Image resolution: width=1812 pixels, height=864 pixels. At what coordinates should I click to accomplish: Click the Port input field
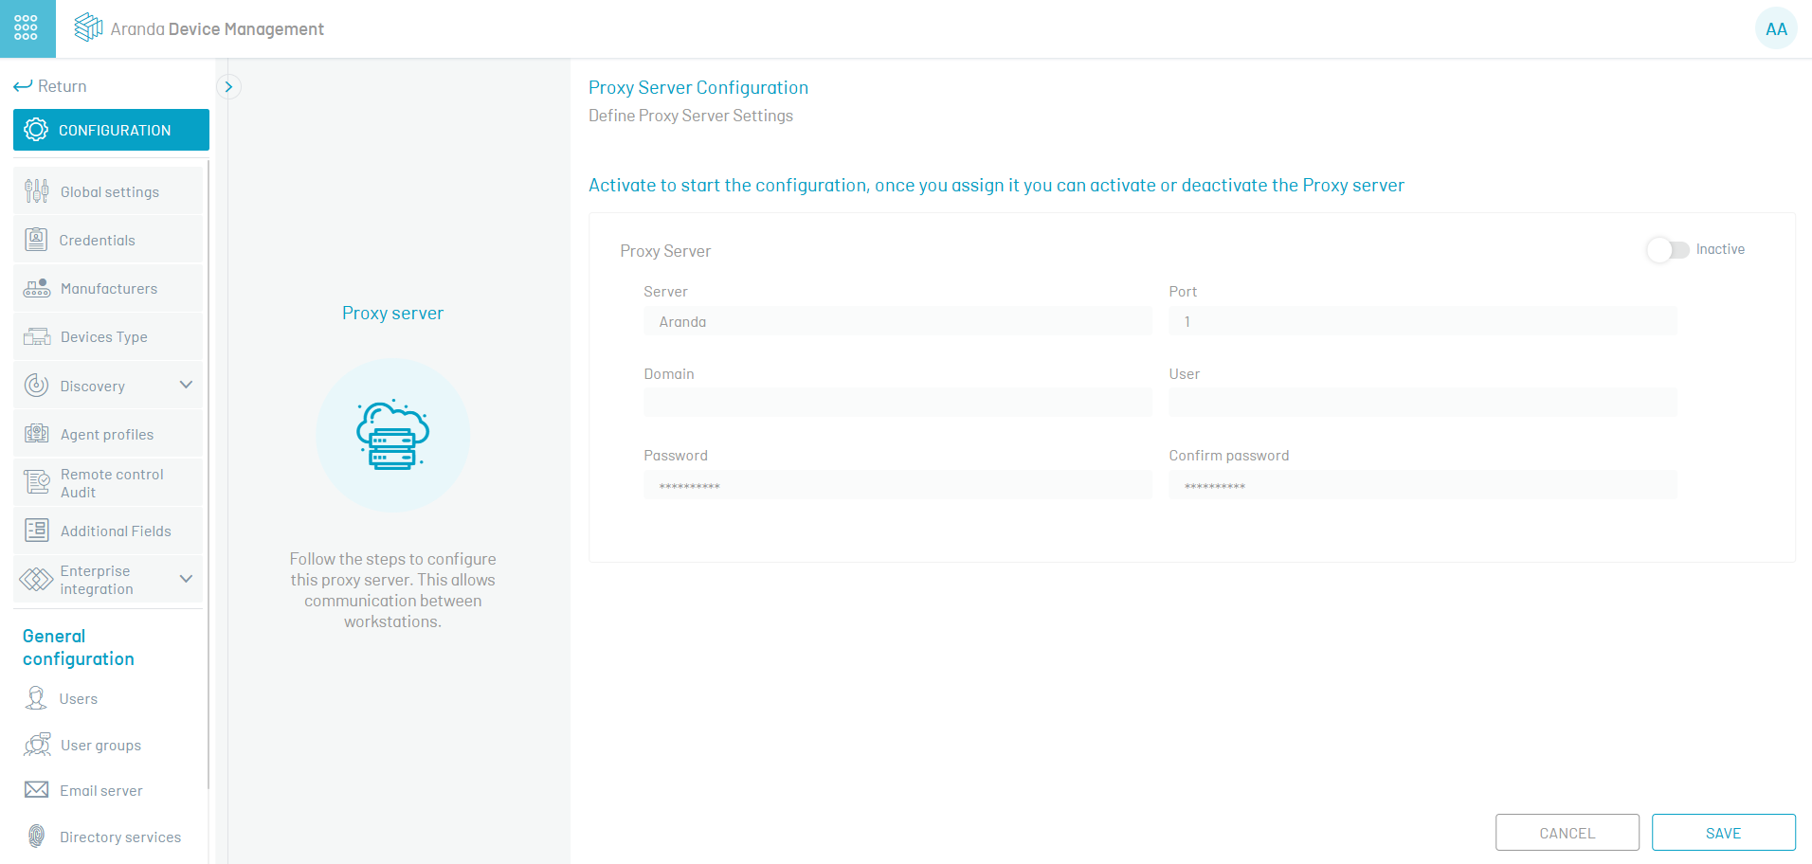[1422, 321]
